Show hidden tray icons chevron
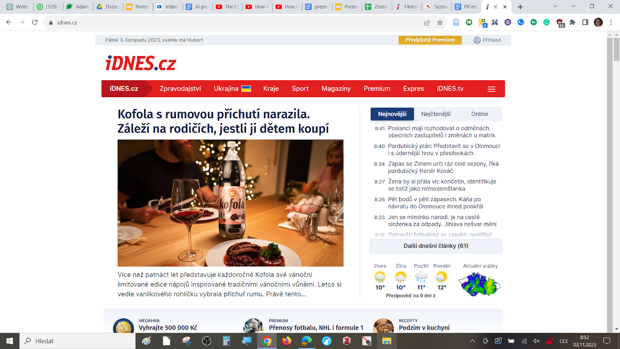 472,341
